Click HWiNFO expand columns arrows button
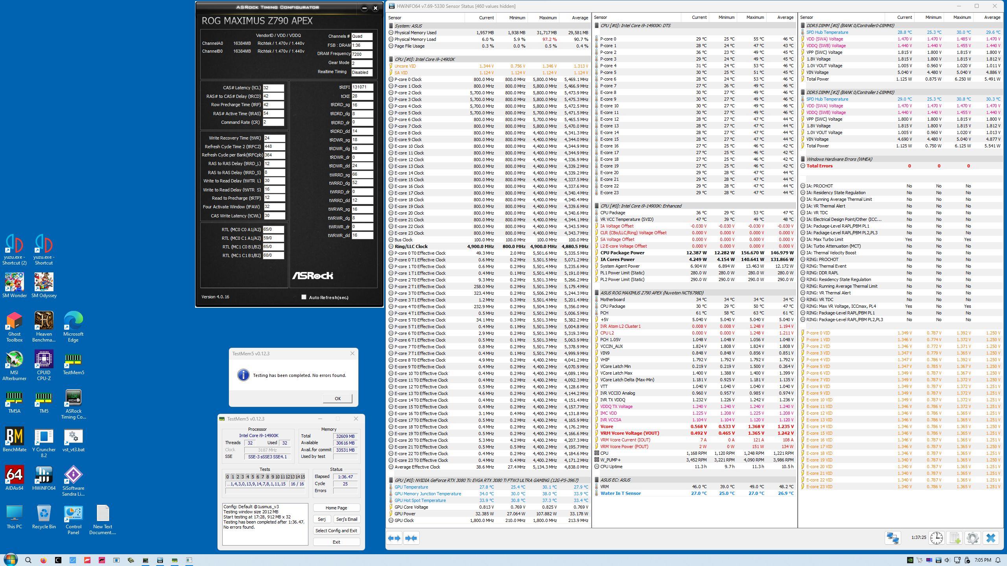This screenshot has width=1007, height=566. coord(394,538)
